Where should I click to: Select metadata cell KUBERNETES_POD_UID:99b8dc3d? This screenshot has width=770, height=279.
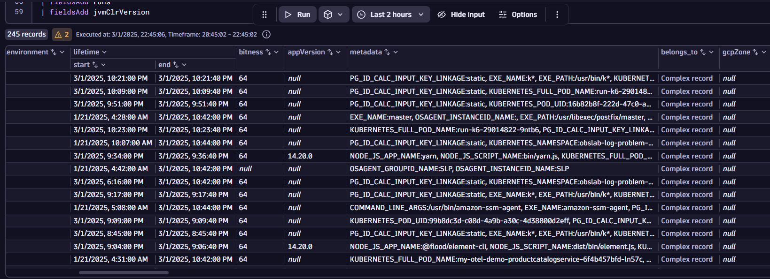(x=501, y=221)
